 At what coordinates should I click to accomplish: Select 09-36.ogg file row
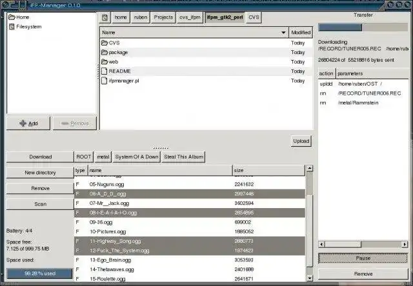click(x=190, y=222)
